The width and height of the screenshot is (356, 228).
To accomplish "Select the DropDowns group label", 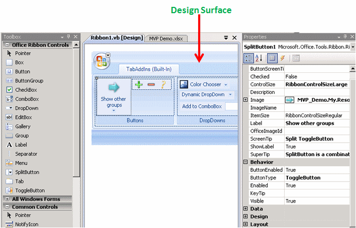I will click(212, 120).
